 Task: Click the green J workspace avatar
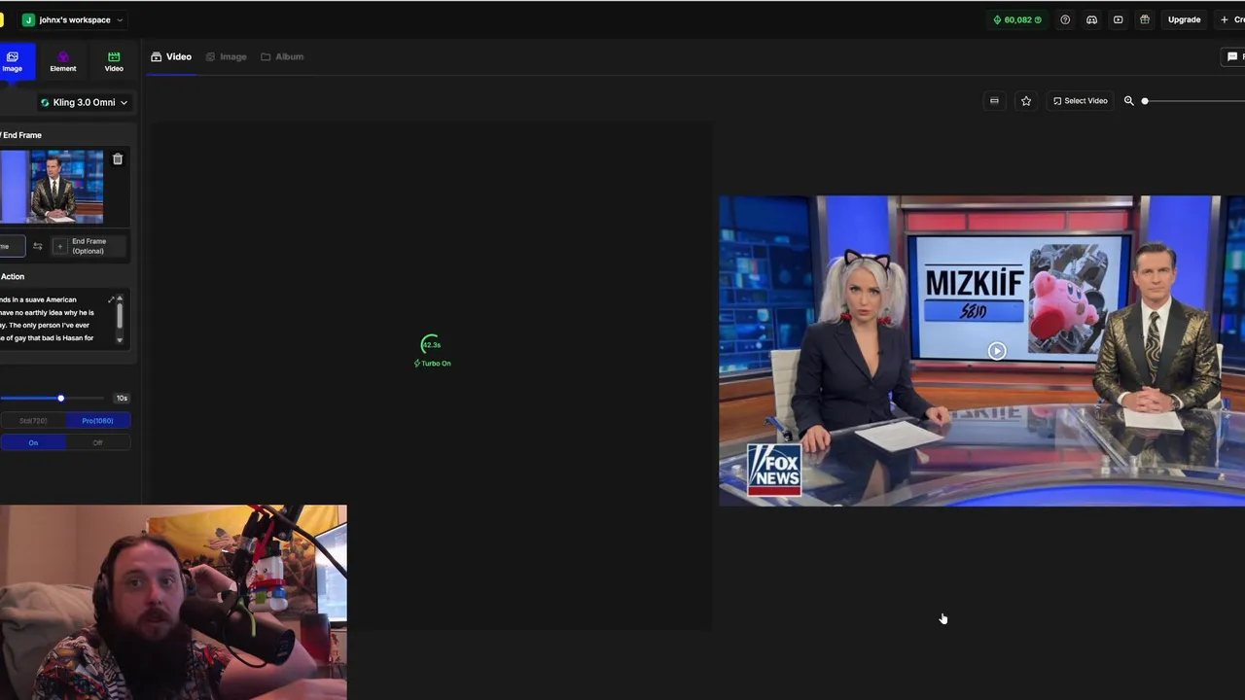(28, 19)
